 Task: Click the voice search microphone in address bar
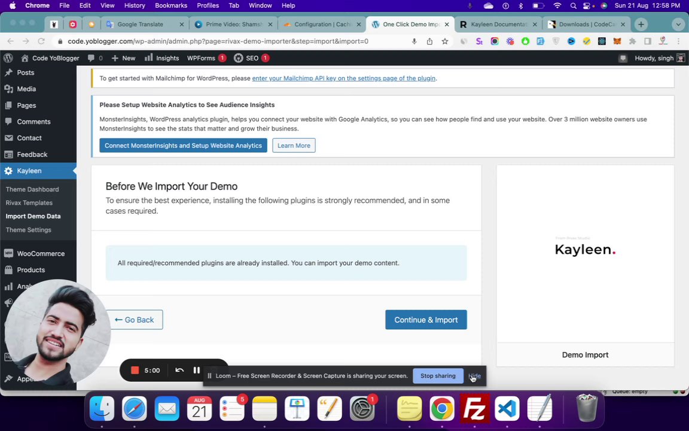[414, 41]
